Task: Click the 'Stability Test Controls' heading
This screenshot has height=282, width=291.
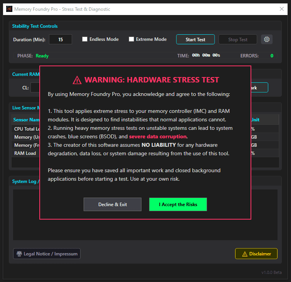Action: click(35, 26)
